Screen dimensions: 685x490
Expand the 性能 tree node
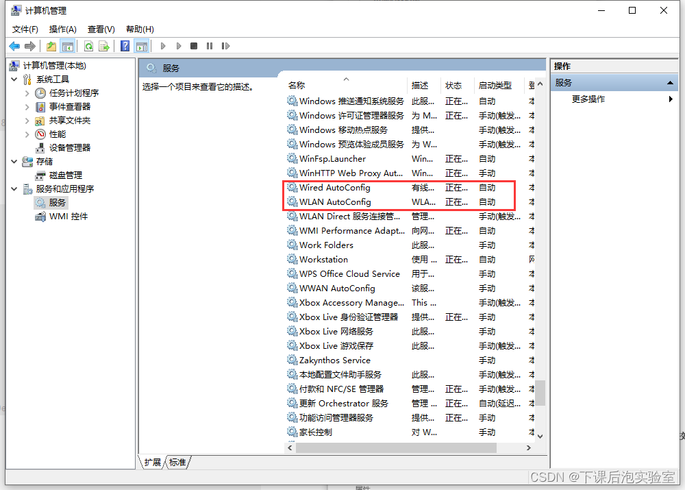[27, 134]
